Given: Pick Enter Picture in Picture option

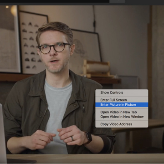Looking at the screenshot, I should (x=122, y=105).
